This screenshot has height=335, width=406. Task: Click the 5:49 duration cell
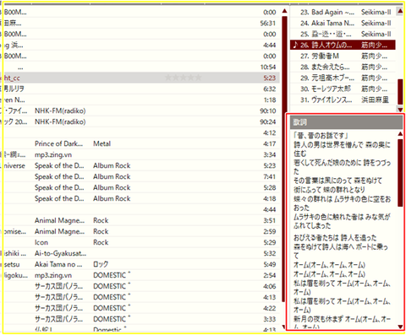[270, 264]
